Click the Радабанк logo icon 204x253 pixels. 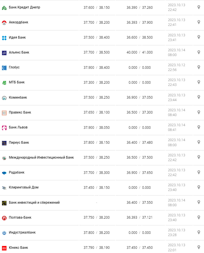(4, 173)
